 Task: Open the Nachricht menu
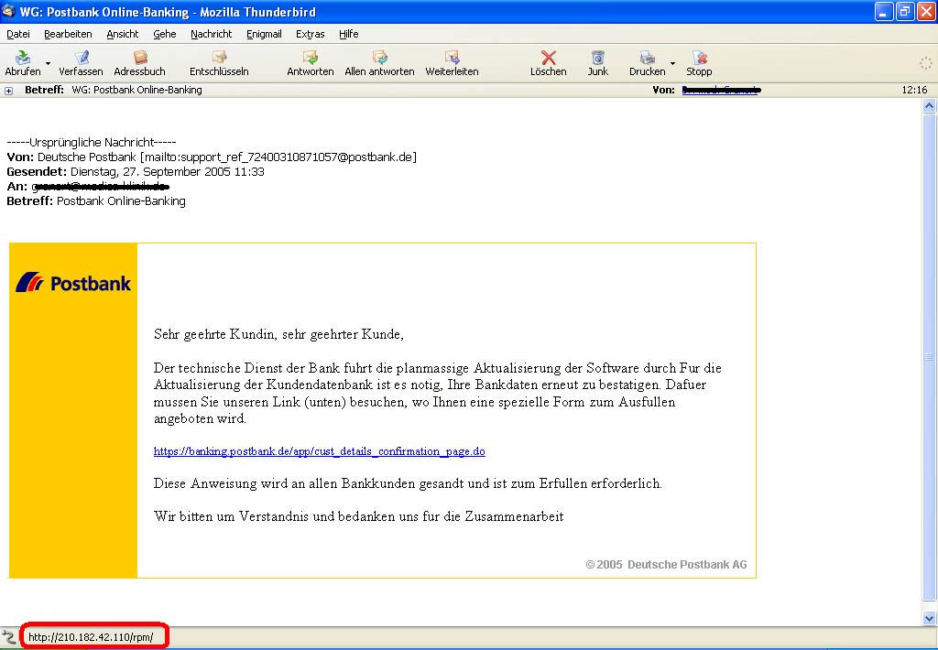pyautogui.click(x=212, y=34)
